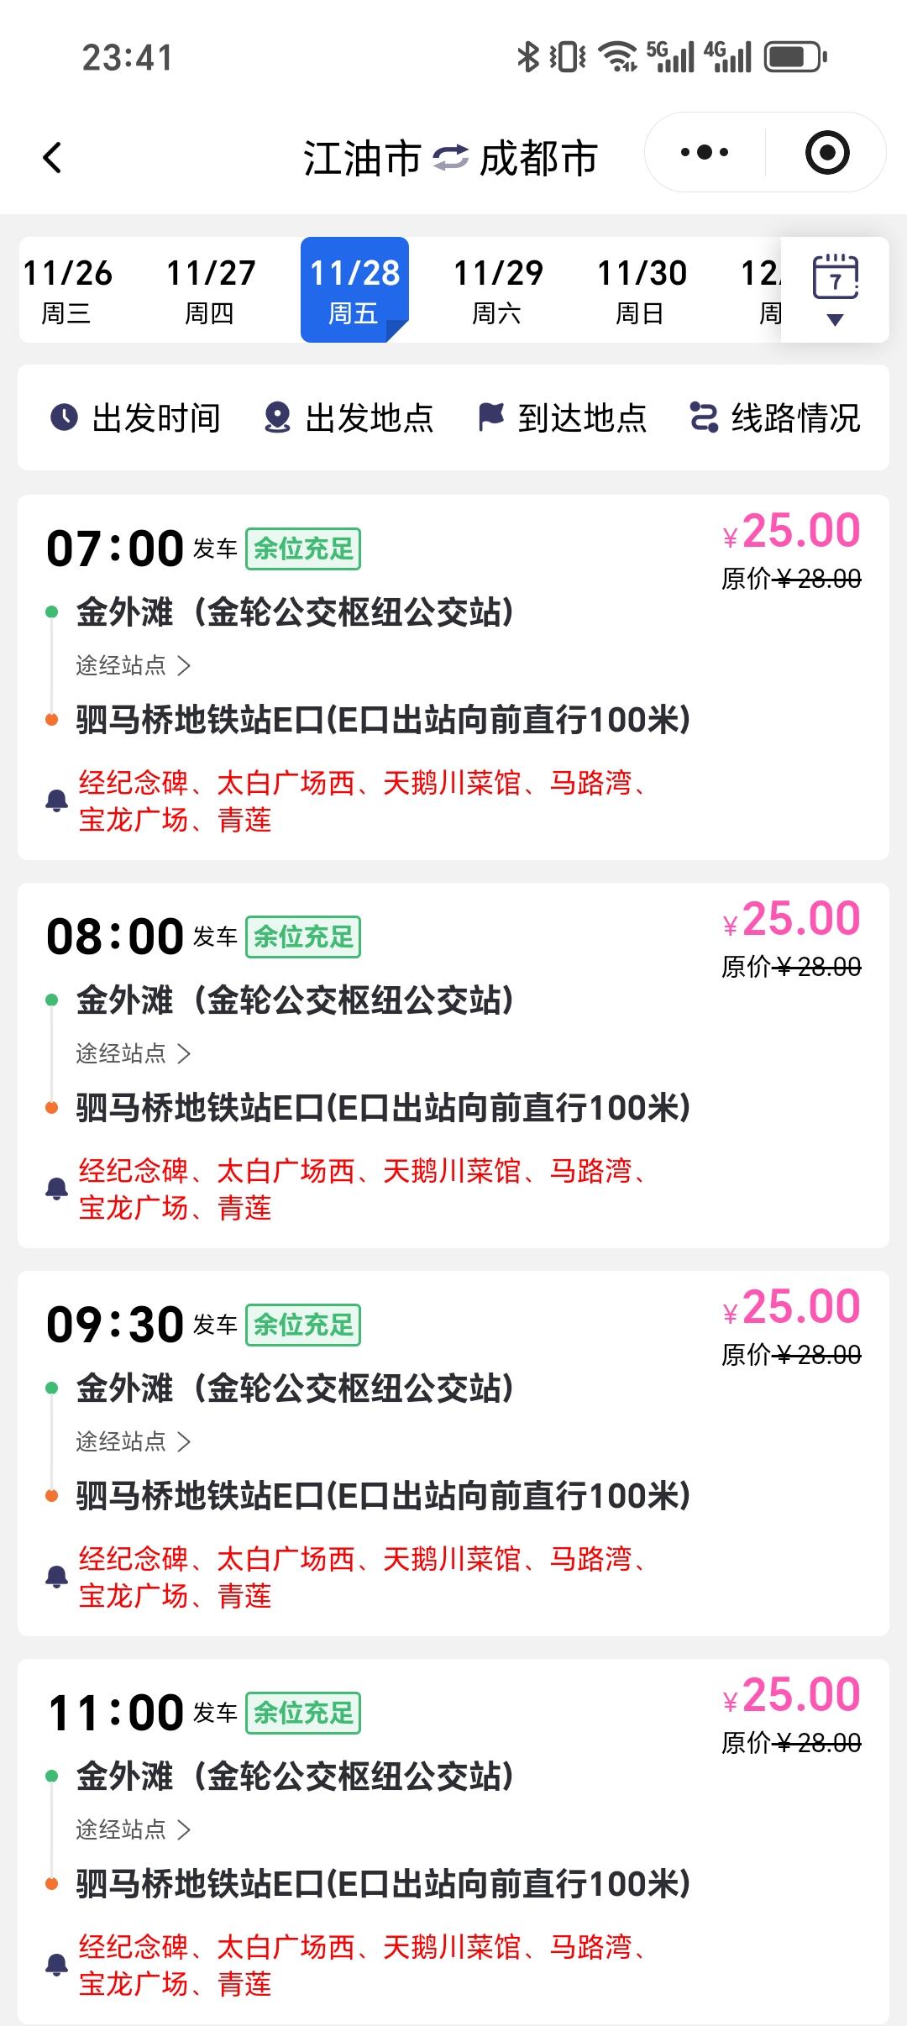This screenshot has height=2026, width=907.
Task: Tap the bell icon on 09:30 trip
Action: 56,1577
